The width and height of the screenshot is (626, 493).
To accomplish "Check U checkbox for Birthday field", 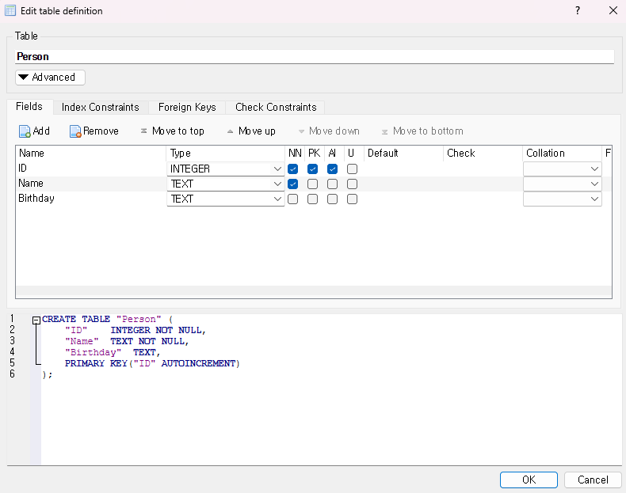I will pos(352,199).
